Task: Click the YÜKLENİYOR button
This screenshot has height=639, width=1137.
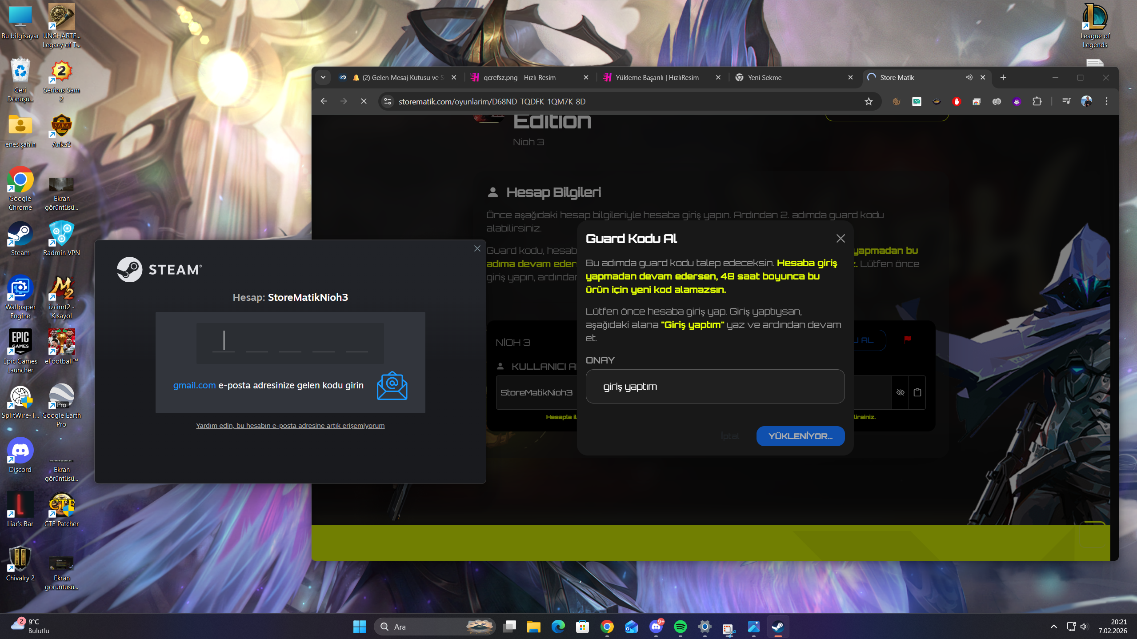Action: (x=800, y=436)
